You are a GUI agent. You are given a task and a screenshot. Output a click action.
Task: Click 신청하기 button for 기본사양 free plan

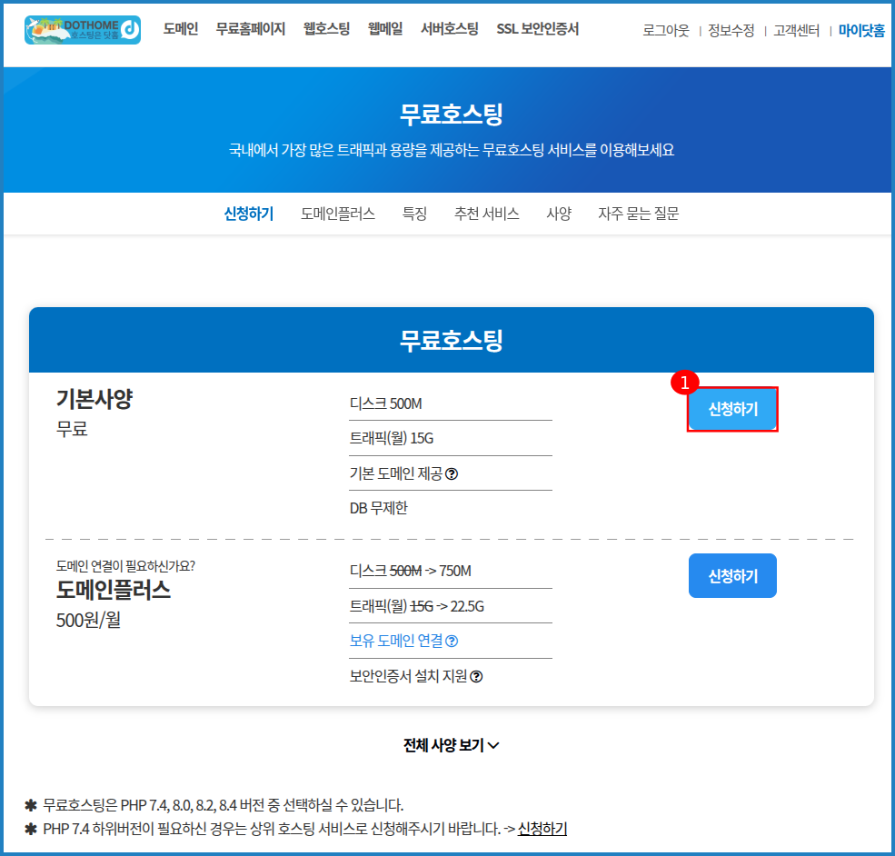point(732,410)
